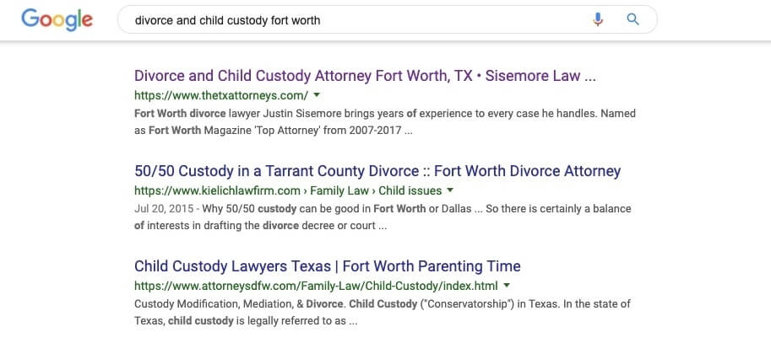Open the 50/50 Custody in Tarrant County result
The height and width of the screenshot is (343, 771).
coord(377,171)
